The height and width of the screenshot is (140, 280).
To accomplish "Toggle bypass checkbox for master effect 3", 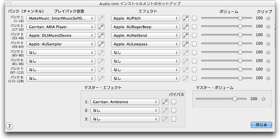I will 174,119.
